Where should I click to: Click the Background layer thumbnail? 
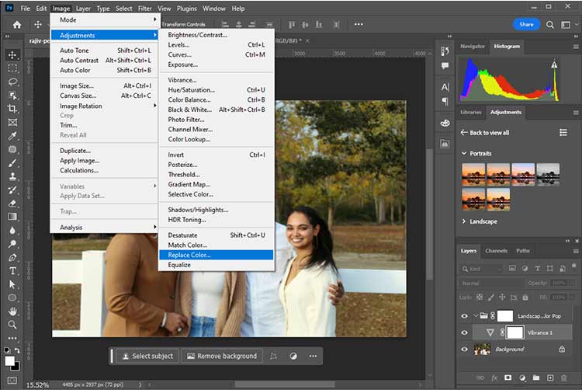tap(482, 349)
